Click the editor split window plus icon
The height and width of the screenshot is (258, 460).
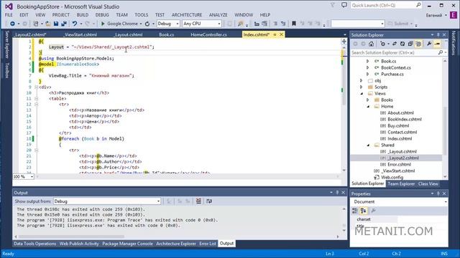pos(344,42)
